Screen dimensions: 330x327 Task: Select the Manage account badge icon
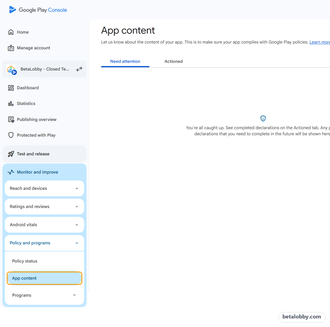(11, 48)
